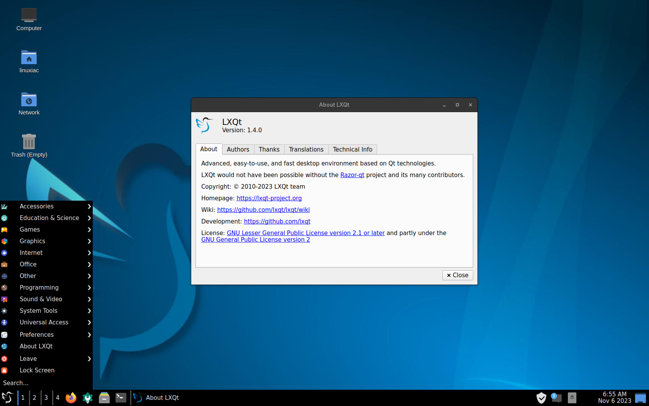The width and height of the screenshot is (649, 406).
Task: Open the LXQt wiki GitHub link
Action: (263, 210)
